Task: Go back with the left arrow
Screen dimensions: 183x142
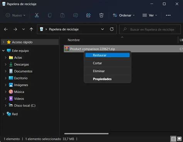Action: click(6, 29)
